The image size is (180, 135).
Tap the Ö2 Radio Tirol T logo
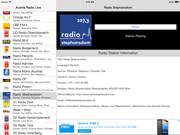tap(7, 127)
